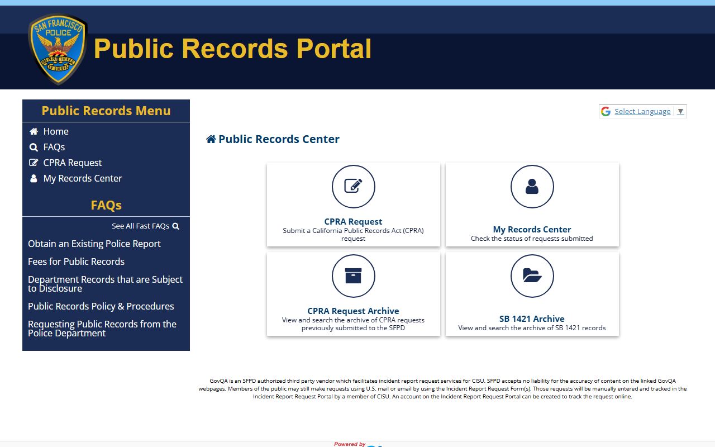Open My Records Center in side menu
Image resolution: width=715 pixels, height=447 pixels.
click(x=83, y=178)
